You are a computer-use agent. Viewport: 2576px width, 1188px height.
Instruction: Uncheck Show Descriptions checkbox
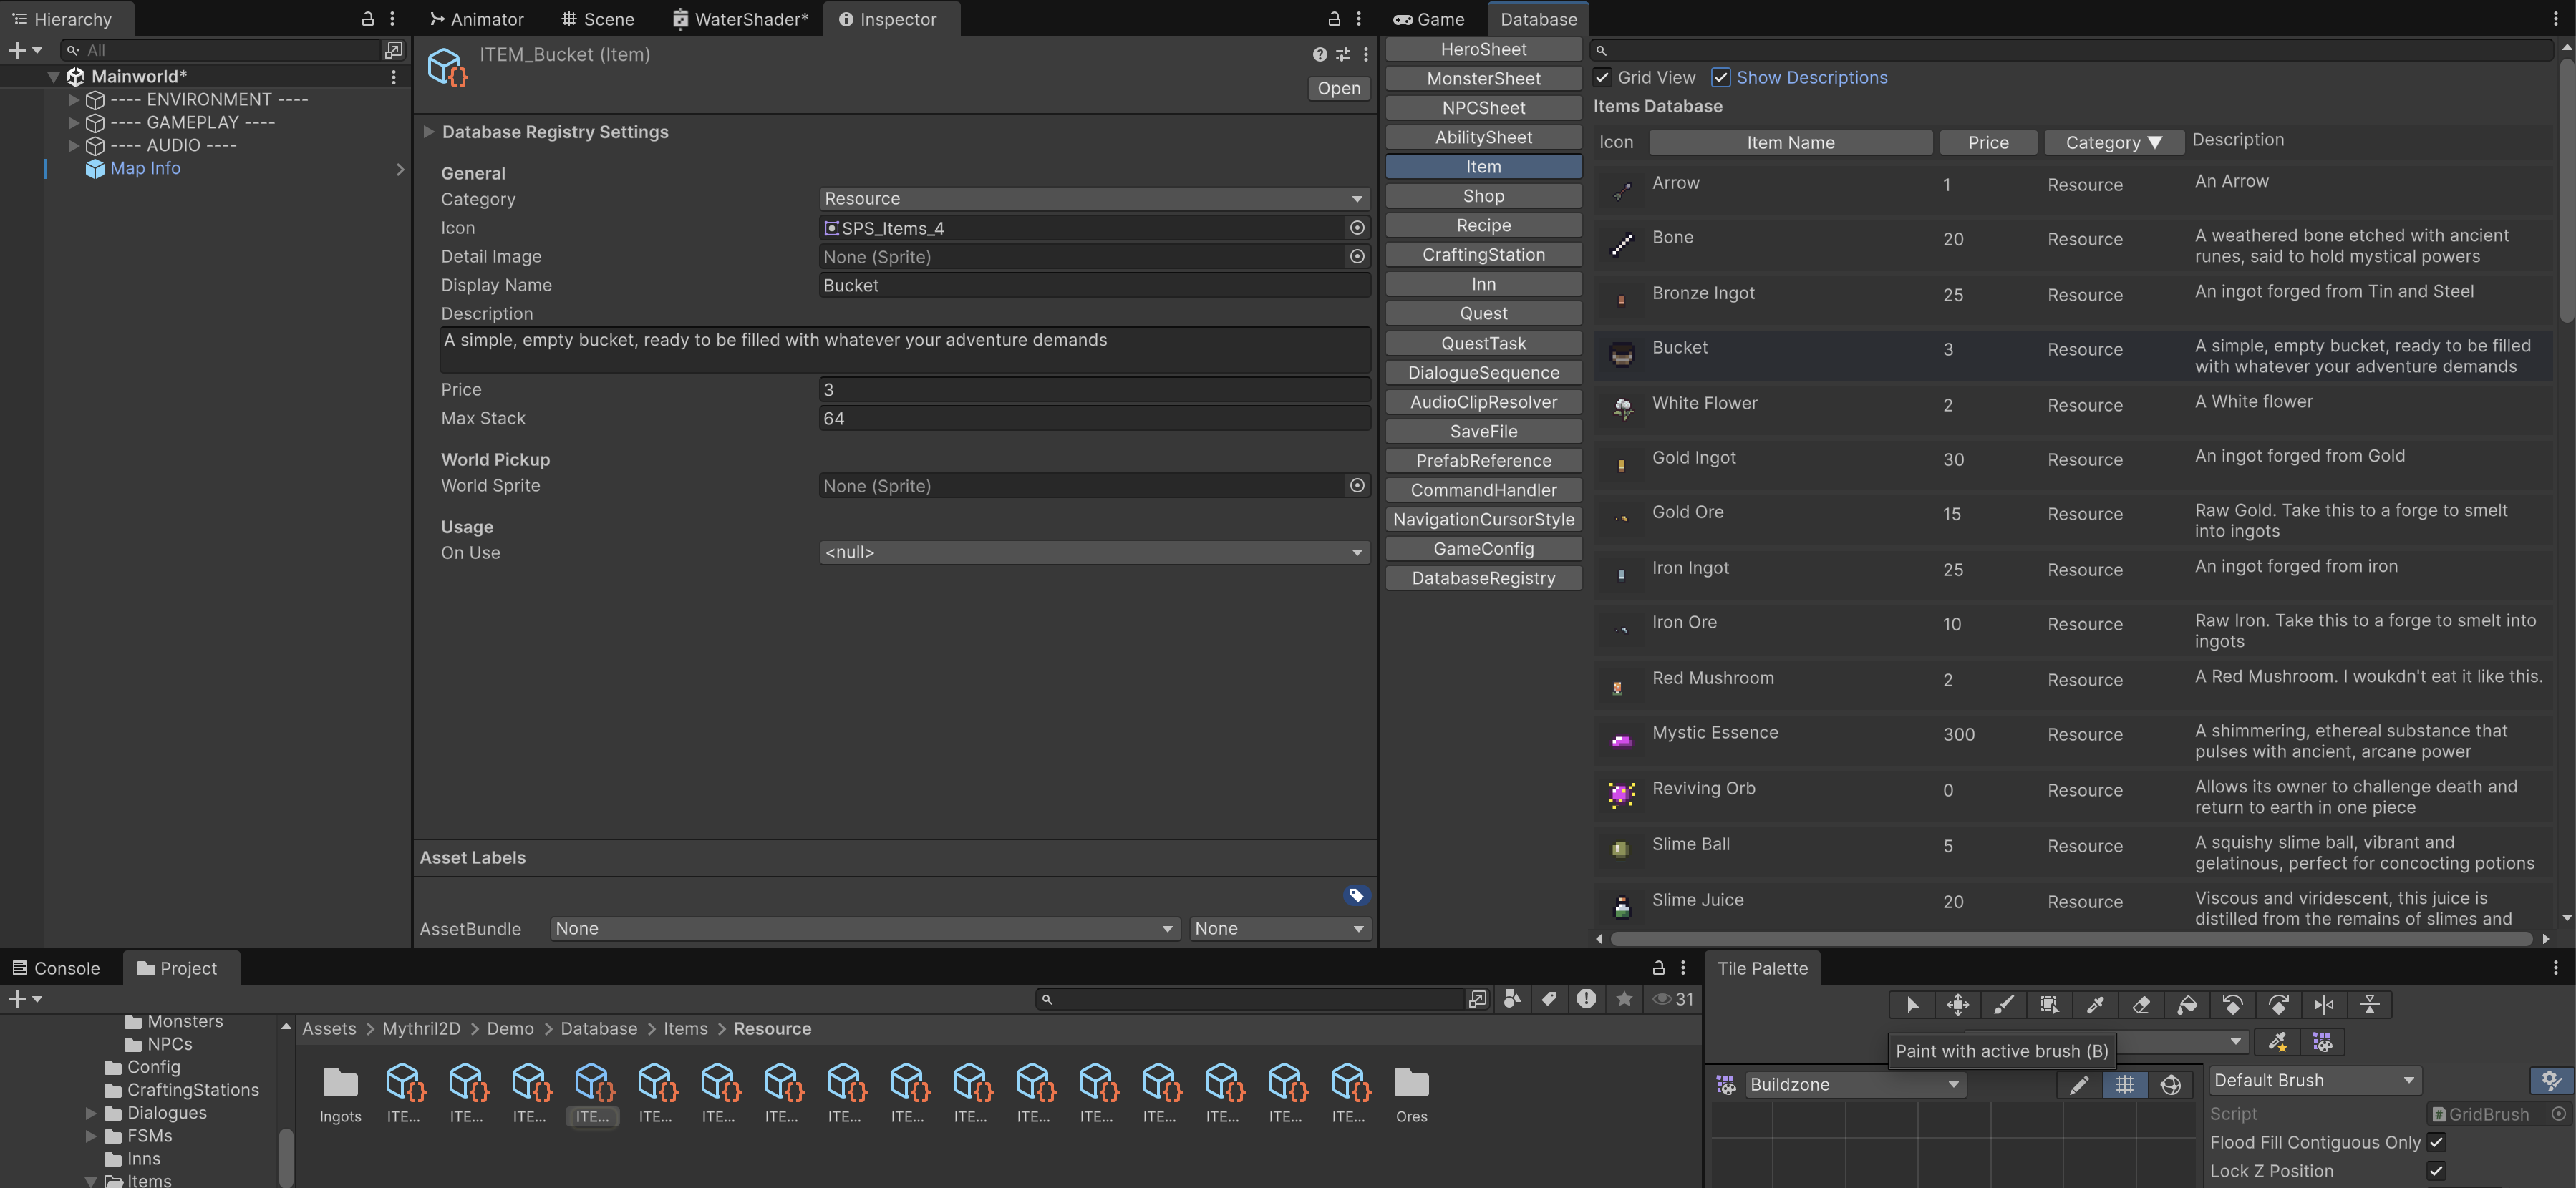pyautogui.click(x=1721, y=77)
